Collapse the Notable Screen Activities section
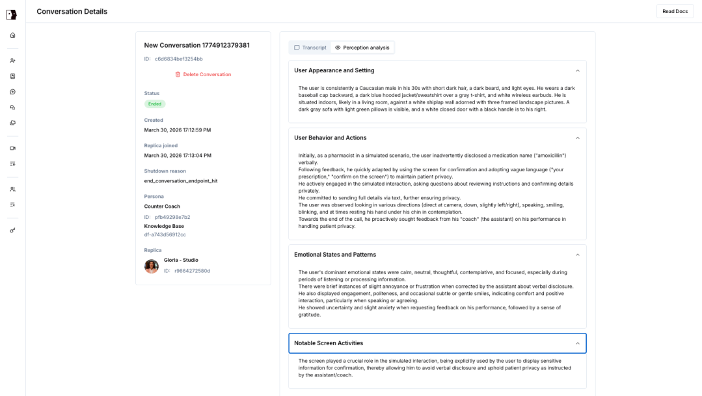This screenshot has height=396, width=702. click(x=578, y=343)
